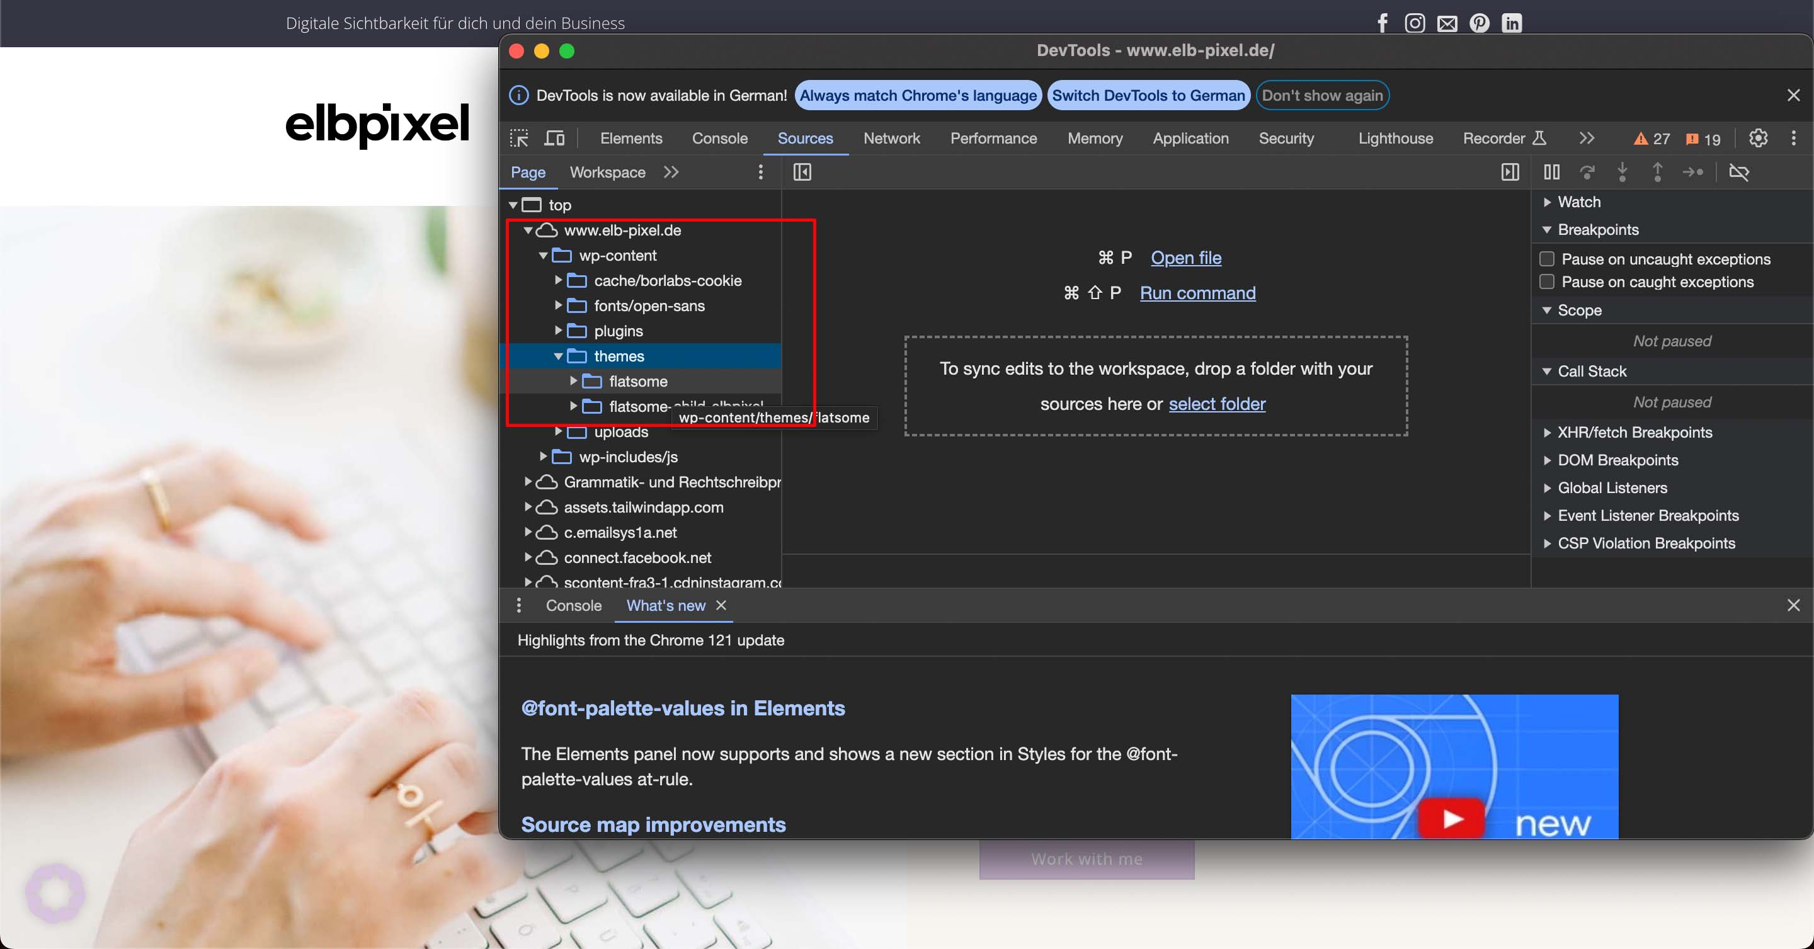Deactivate breakpoints icon
The width and height of the screenshot is (1814, 949).
[x=1738, y=172]
